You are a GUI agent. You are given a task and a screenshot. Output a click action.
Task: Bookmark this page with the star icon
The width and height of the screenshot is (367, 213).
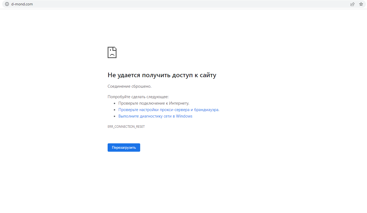tap(361, 4)
